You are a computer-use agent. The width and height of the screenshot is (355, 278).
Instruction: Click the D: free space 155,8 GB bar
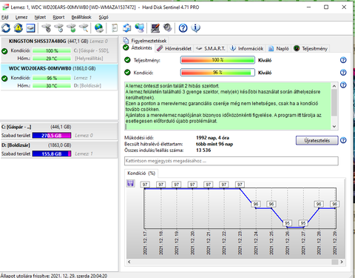tap(52, 153)
